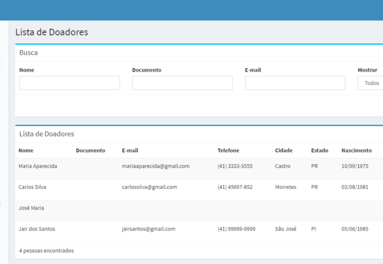Screen dimensions: 383x264
Task: Click the carlossilva@gmail.com email cell
Action: click(x=149, y=187)
